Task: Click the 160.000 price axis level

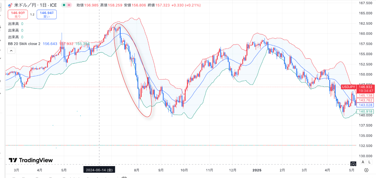Action: tap(365, 34)
